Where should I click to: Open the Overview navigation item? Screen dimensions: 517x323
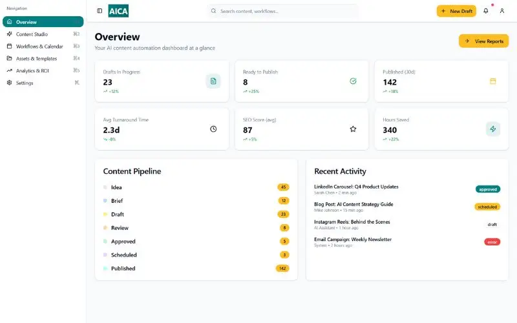tap(43, 22)
